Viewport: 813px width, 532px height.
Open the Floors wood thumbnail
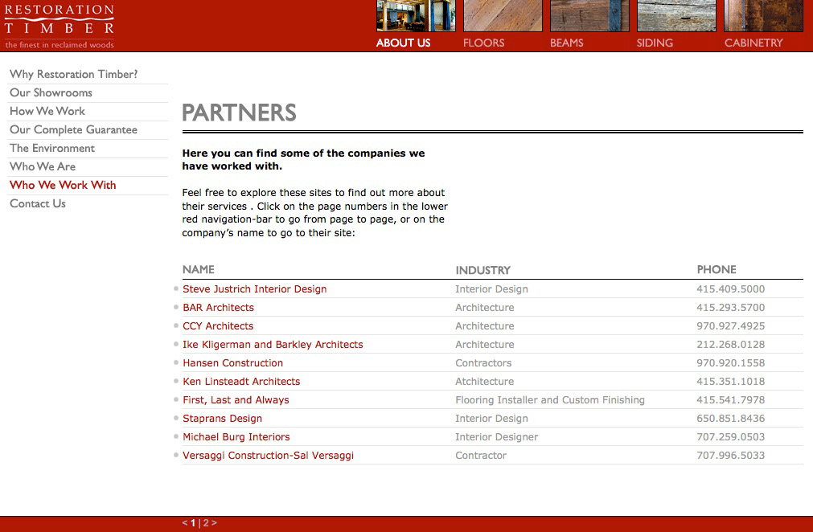(x=503, y=16)
